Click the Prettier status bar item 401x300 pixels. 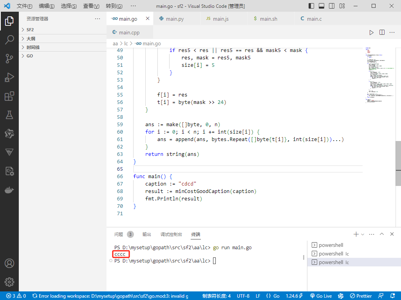click(x=361, y=296)
